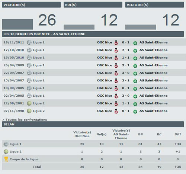Click the Ligue 1 logo in 10/09/2005 row
The height and width of the screenshot is (174, 186).
click(x=29, y=88)
